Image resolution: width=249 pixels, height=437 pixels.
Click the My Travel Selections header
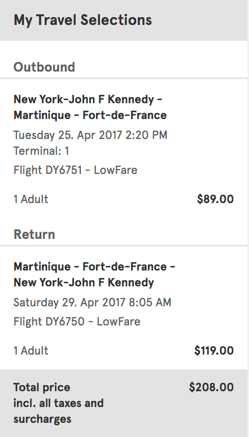pyautogui.click(x=83, y=20)
